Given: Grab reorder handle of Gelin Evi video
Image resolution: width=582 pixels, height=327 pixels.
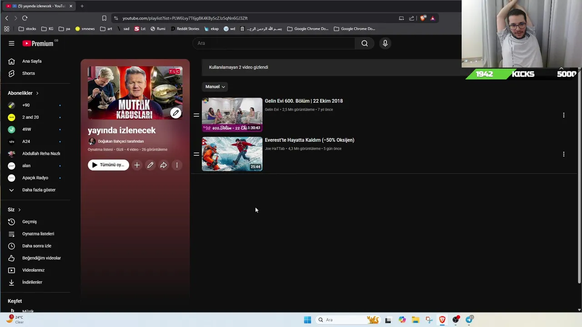Looking at the screenshot, I should [x=196, y=115].
